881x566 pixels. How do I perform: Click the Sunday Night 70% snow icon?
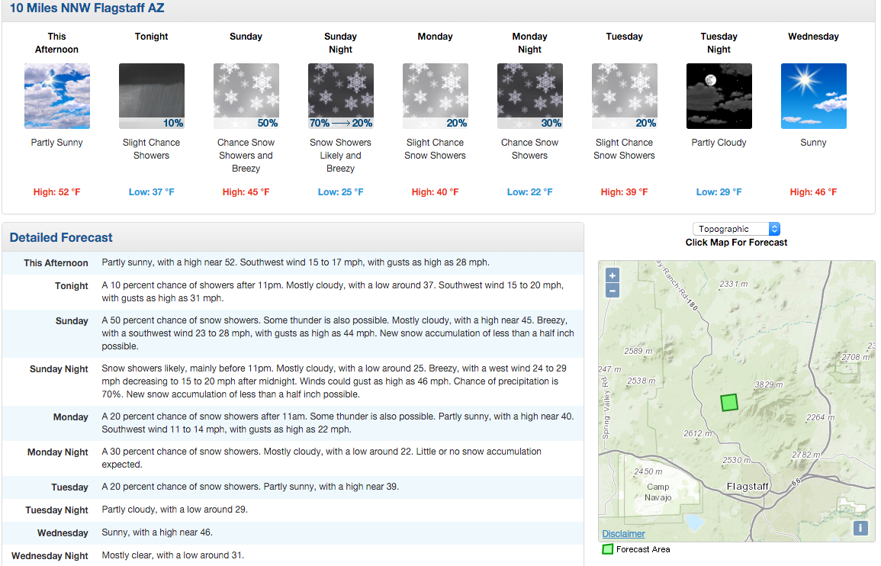[340, 96]
